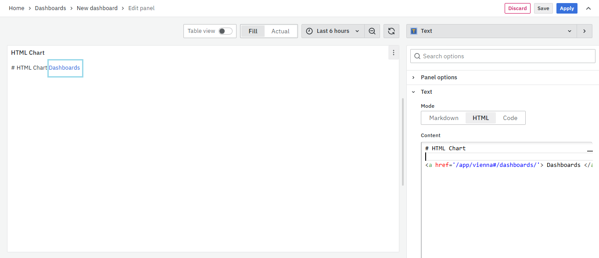Click the Text visualization type icon

(414, 31)
